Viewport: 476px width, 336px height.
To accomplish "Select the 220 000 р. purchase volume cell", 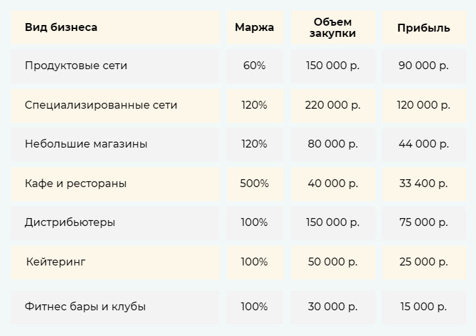I will click(x=332, y=105).
